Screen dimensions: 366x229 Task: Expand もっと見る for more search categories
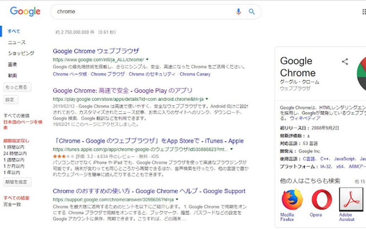[x=17, y=87]
